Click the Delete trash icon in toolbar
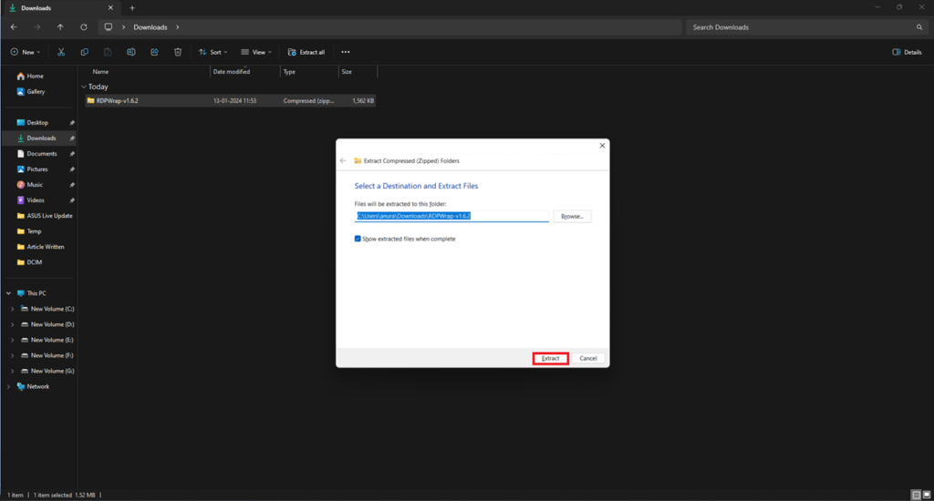The height and width of the screenshot is (501, 934). pos(178,52)
